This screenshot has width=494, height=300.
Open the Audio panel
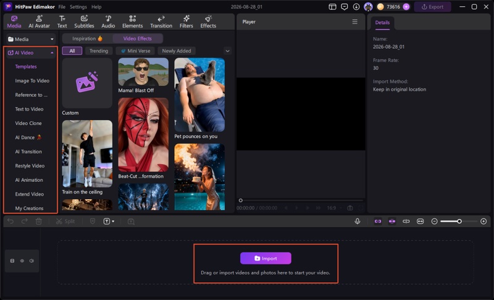108,22
